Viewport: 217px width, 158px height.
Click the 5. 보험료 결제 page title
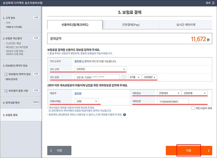point(130,12)
